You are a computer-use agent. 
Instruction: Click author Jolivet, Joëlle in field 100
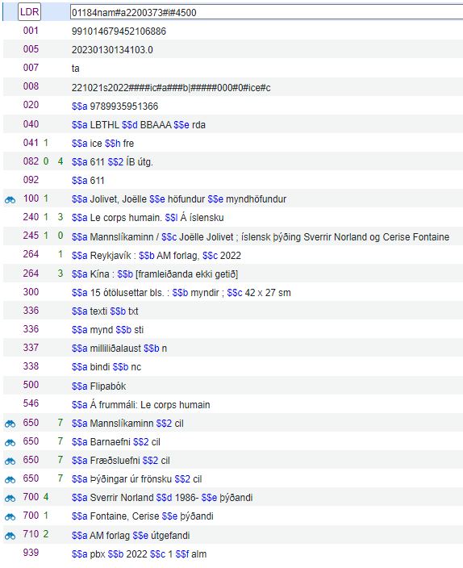tap(118, 199)
